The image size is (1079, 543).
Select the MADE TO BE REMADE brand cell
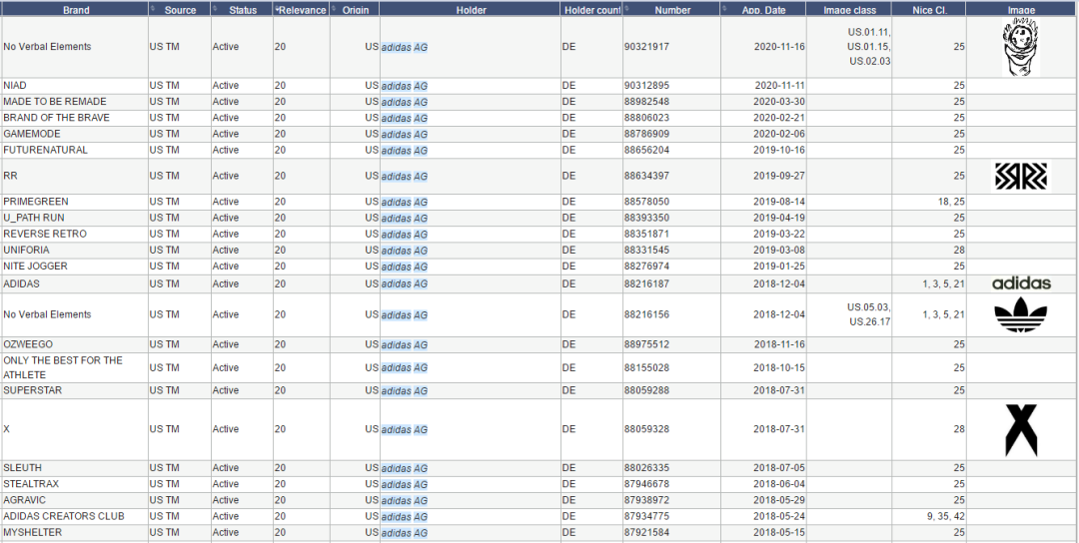click(74, 102)
